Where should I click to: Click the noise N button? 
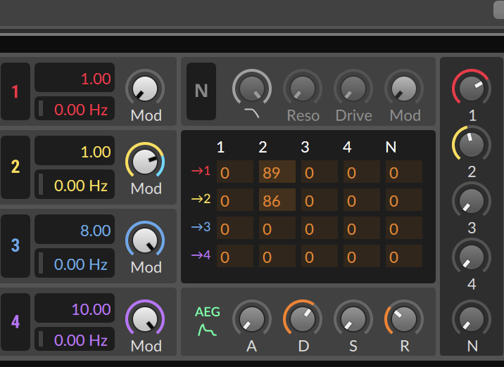tap(201, 91)
